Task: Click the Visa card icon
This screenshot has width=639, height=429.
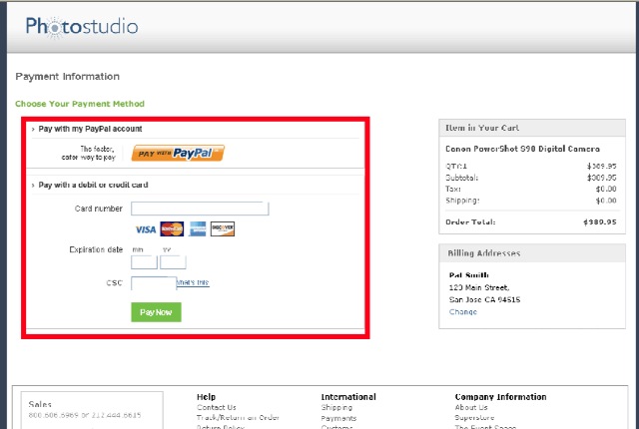Action: pyautogui.click(x=146, y=229)
